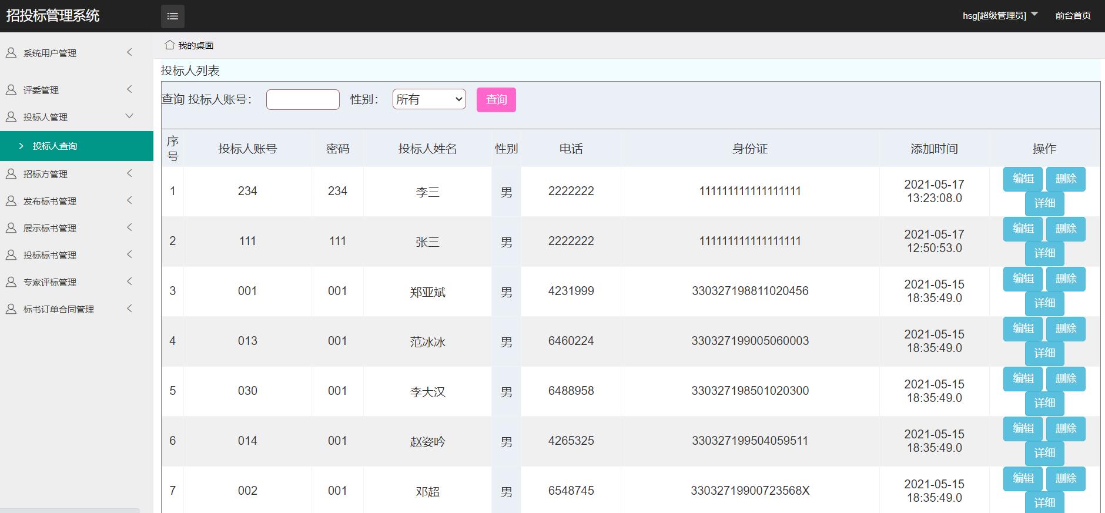1105x513 pixels.
Task: Click the 添加时间 column header
Action: [934, 149]
